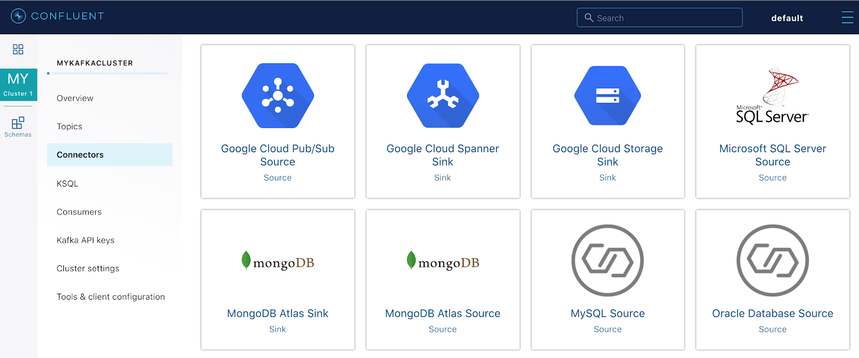Focus the Search input field

pos(660,18)
